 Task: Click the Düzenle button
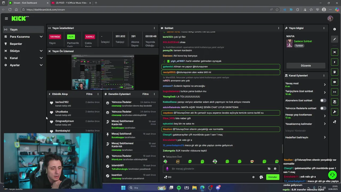306,66
